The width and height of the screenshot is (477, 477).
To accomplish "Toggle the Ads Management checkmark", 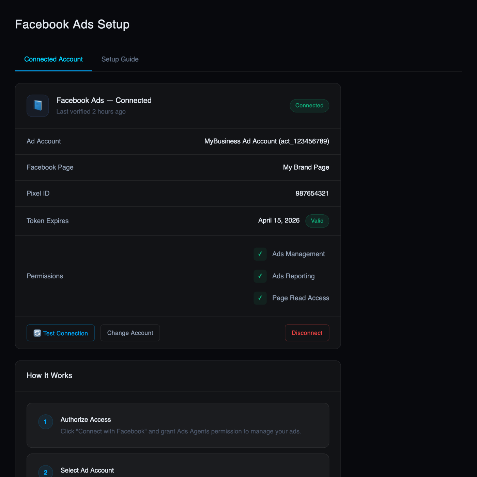I will (x=260, y=254).
